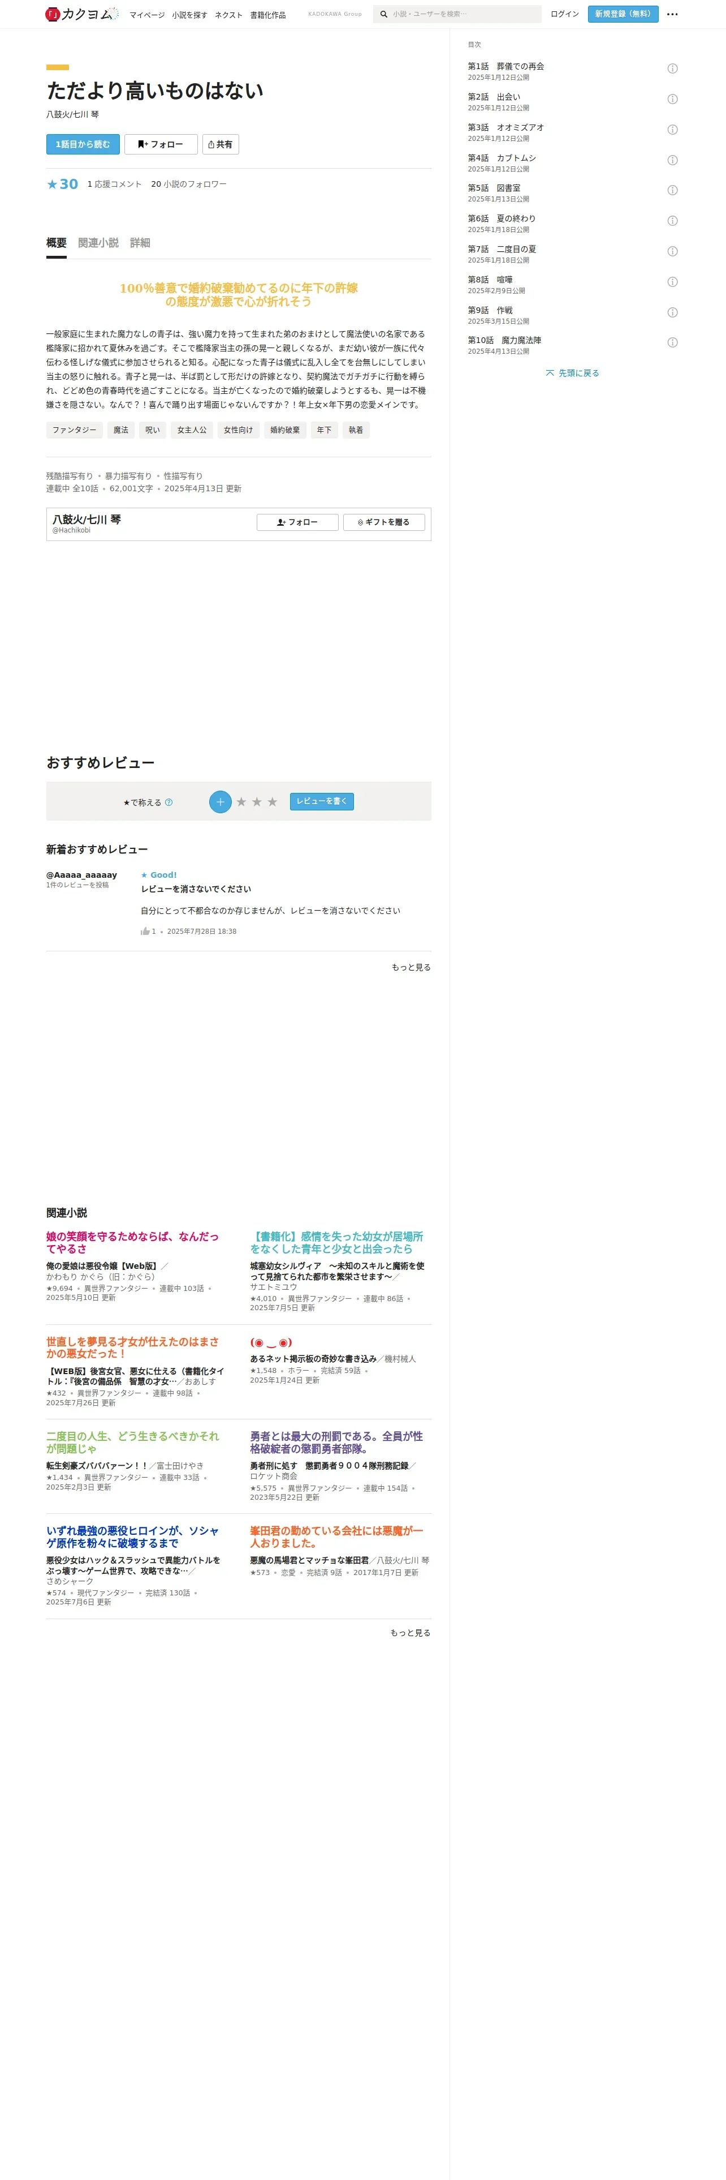Open 書籍化作品 menu item
This screenshot has height=2180, width=726.
(x=268, y=15)
